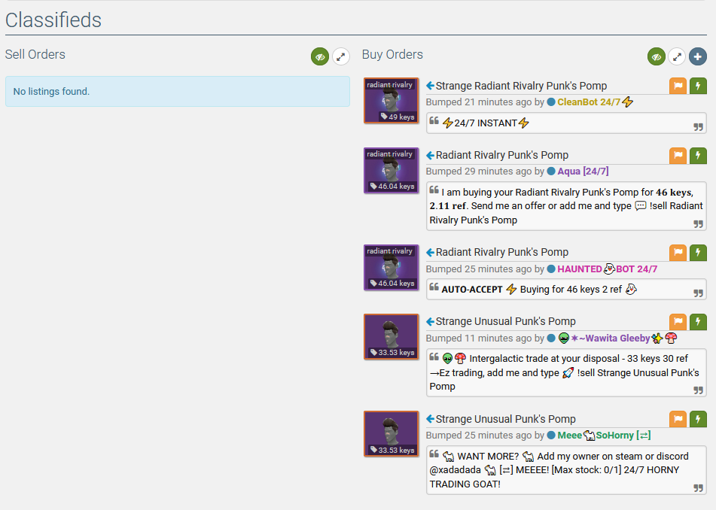Click the "Bumped 21 minutes ago" timestamp
The width and height of the screenshot is (716, 510).
coord(479,102)
